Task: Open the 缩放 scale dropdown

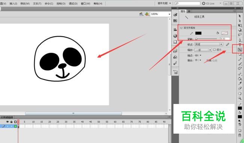Action: pyautogui.click(x=203, y=50)
